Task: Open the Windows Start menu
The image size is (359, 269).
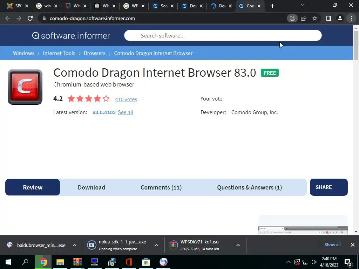Action: [8, 262]
